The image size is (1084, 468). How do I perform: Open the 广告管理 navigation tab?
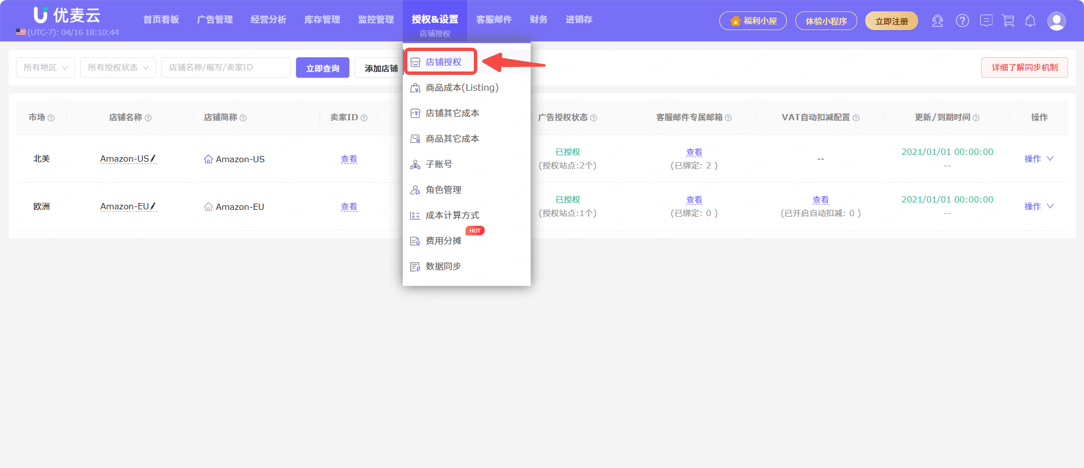[215, 19]
